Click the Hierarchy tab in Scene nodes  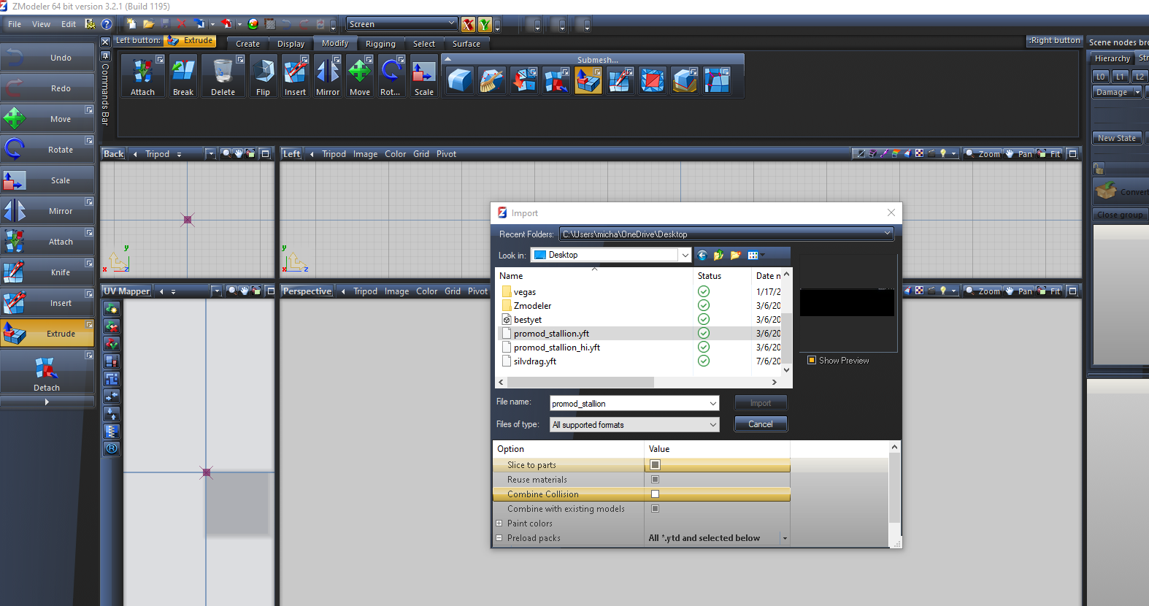pyautogui.click(x=1113, y=58)
